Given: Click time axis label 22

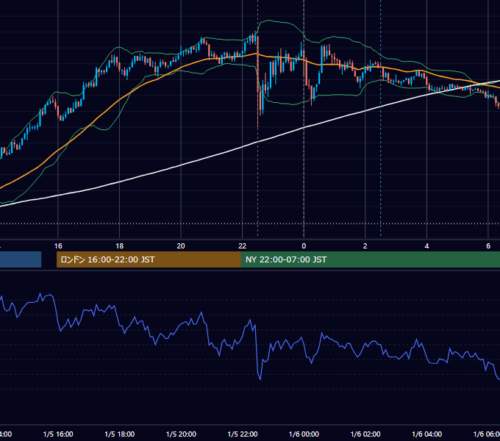Looking at the screenshot, I should point(243,246).
